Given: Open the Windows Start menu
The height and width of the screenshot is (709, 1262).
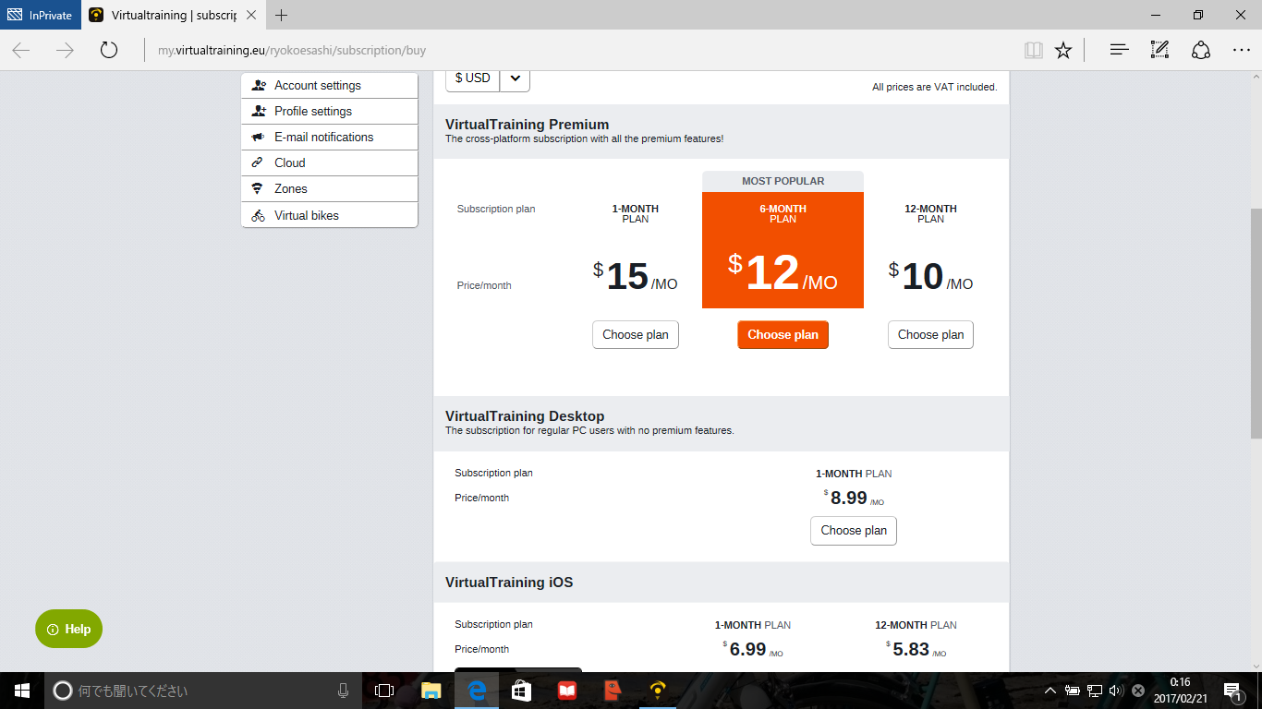Looking at the screenshot, I should pyautogui.click(x=22, y=690).
